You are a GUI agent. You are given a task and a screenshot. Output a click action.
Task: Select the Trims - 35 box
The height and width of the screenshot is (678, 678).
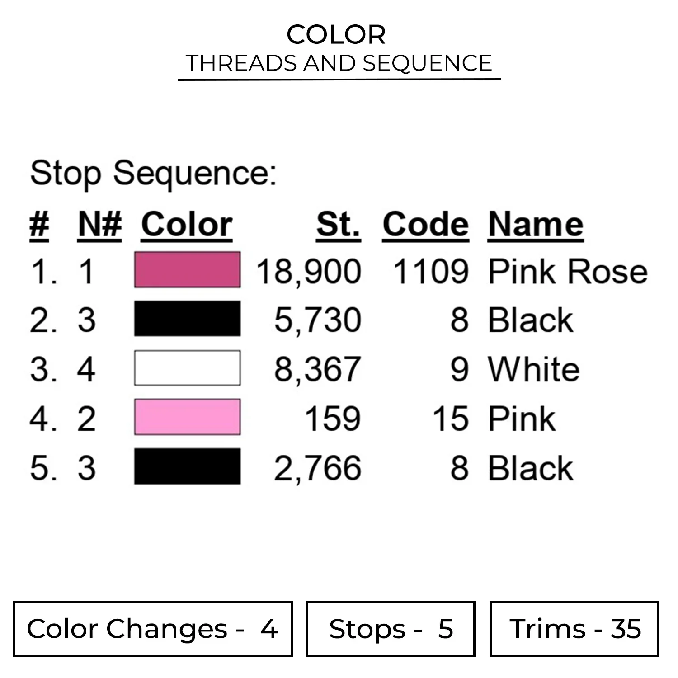pos(574,629)
